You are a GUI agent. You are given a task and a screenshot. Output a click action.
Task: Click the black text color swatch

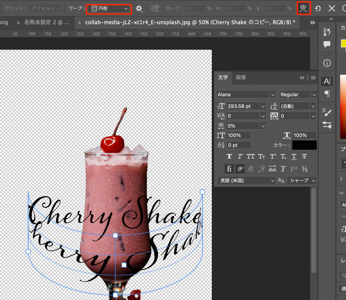coord(304,145)
